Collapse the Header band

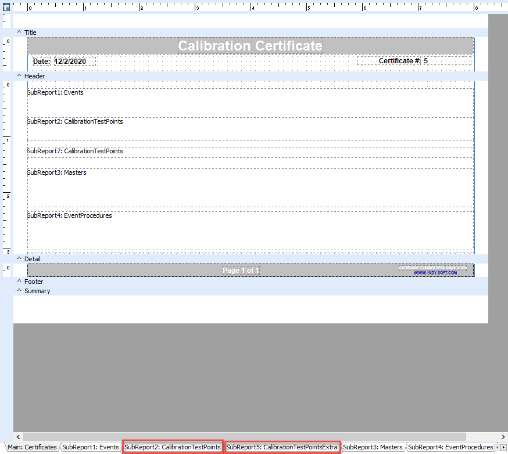click(19, 76)
